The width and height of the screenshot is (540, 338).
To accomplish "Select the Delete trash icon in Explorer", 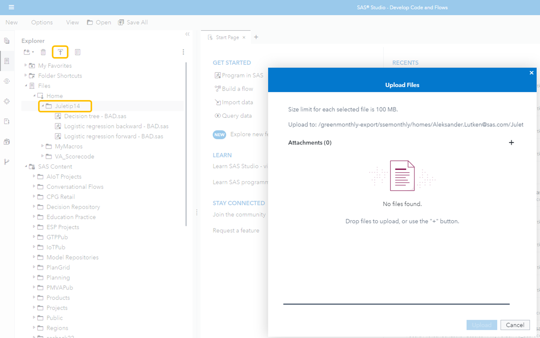I will coord(43,52).
